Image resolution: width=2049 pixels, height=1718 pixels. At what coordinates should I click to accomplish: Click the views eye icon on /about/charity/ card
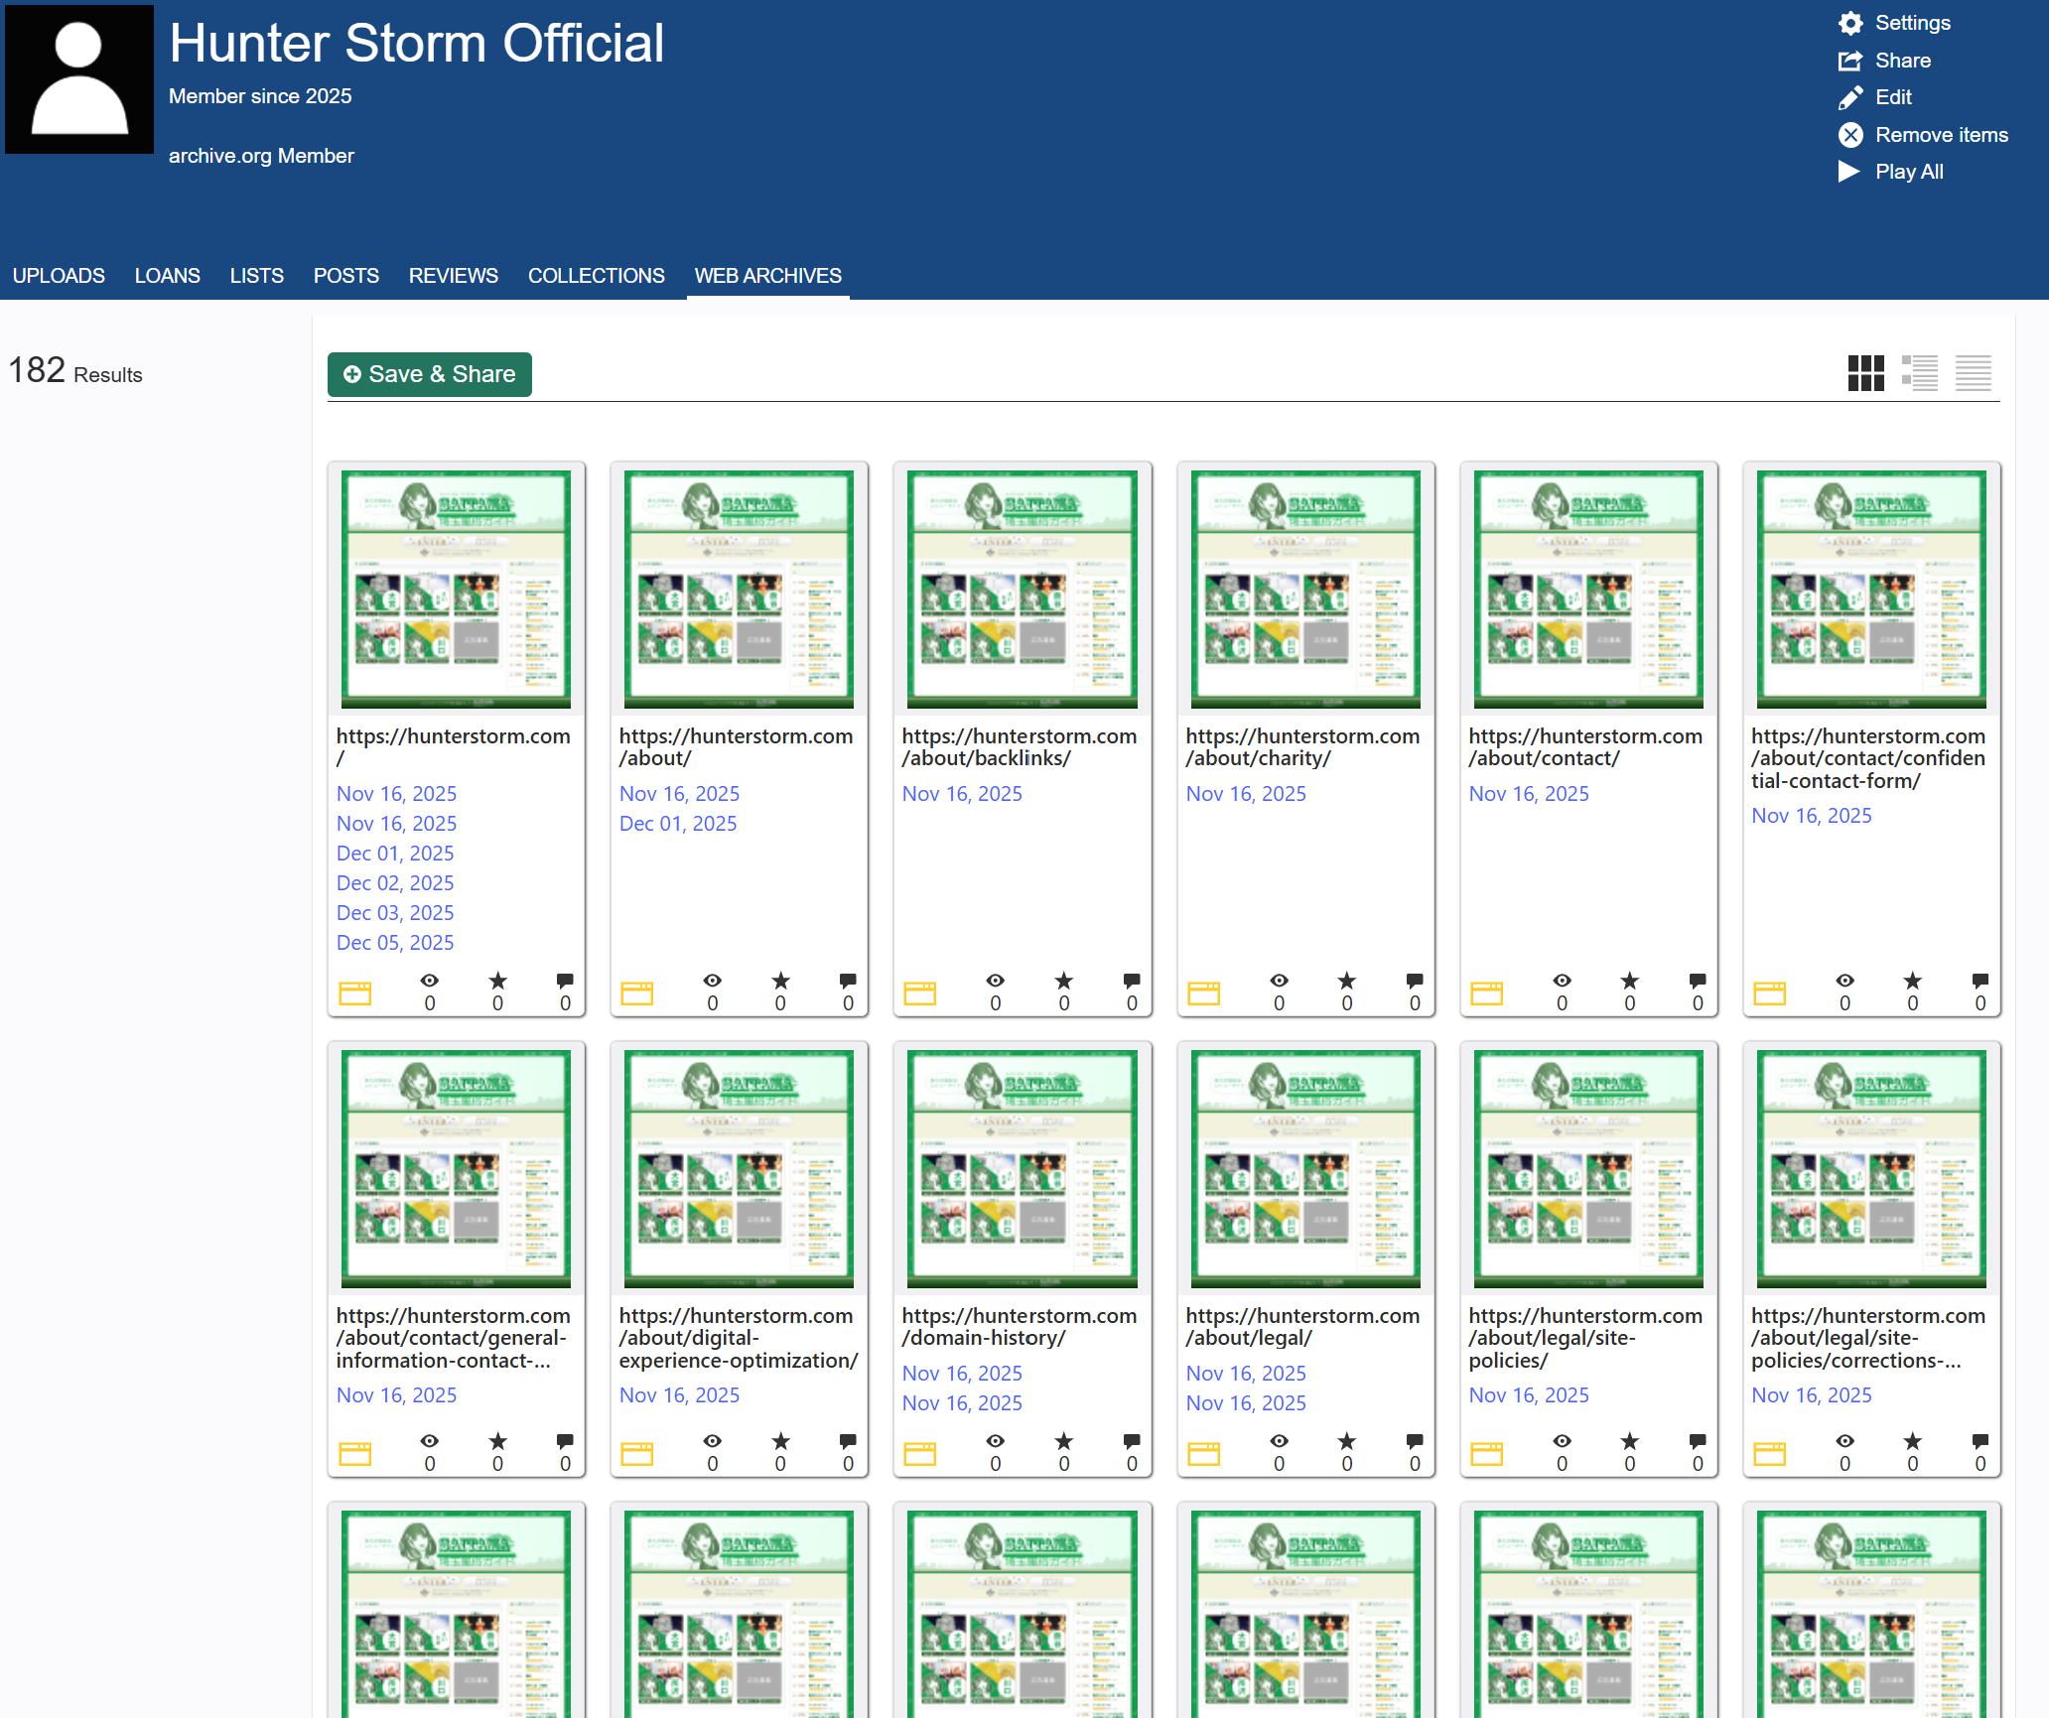tap(1279, 981)
